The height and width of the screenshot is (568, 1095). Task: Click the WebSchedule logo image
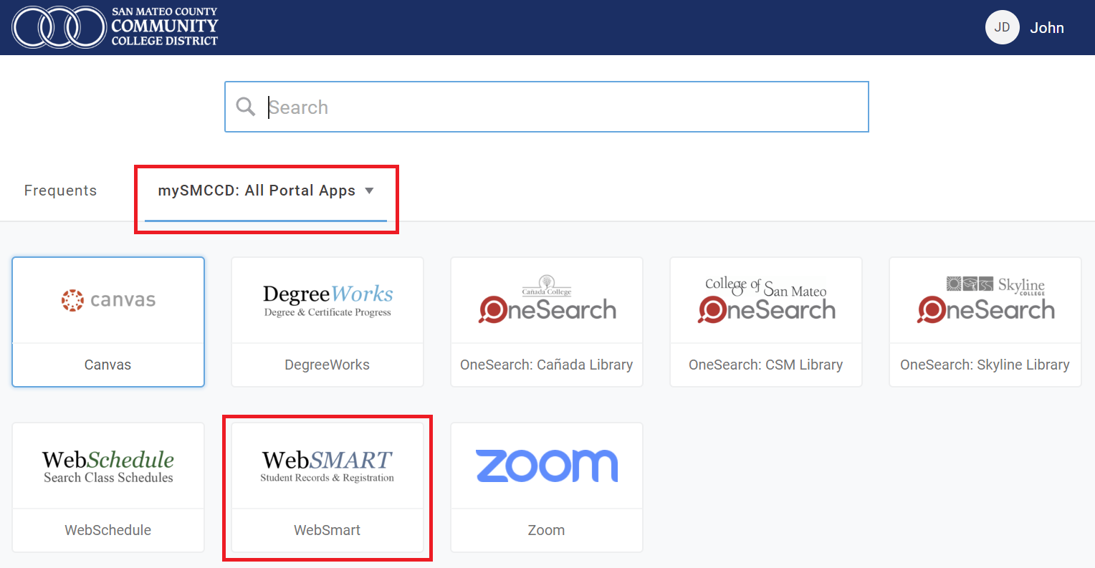click(x=108, y=466)
